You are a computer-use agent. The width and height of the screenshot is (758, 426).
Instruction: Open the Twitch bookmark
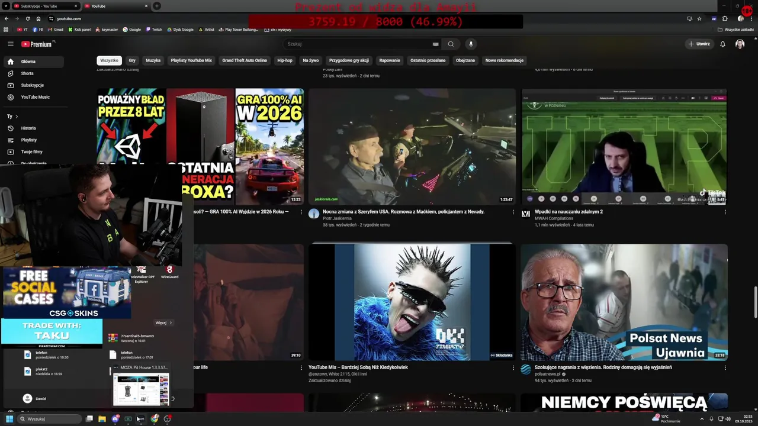pyautogui.click(x=154, y=29)
